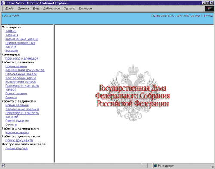
Task: Click the Интернет zone globe icon
Action: [155, 166]
